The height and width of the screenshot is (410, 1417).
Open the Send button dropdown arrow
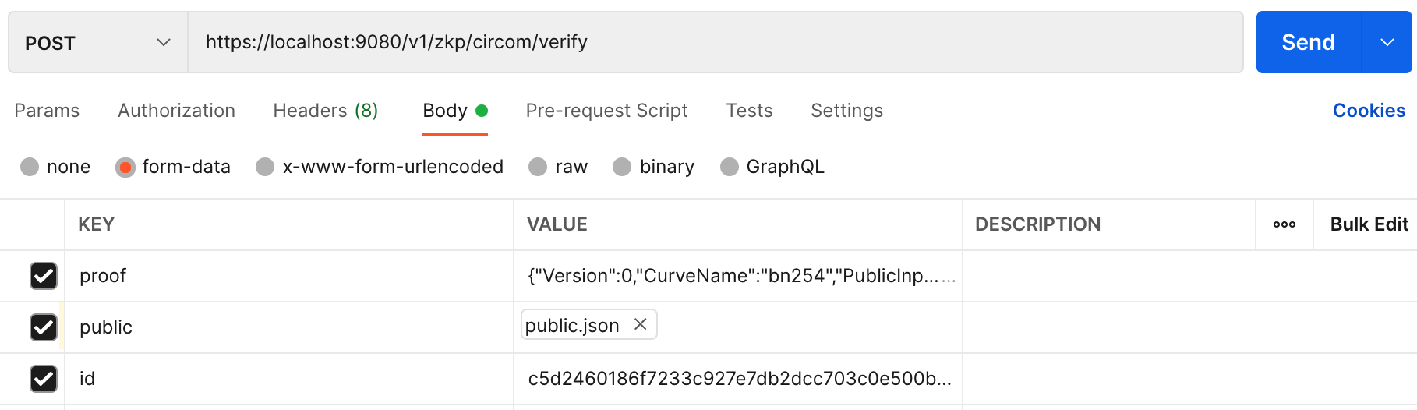coord(1387,42)
